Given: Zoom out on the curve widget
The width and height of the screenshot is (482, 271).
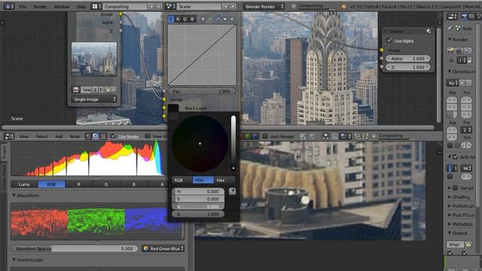Looking at the screenshot, I should [210, 19].
